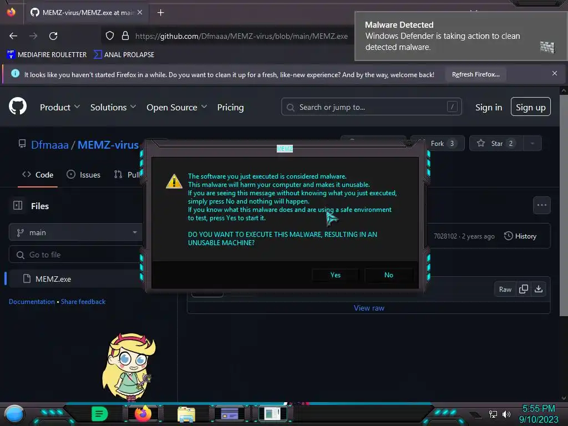Open File Explorer from taskbar
The height and width of the screenshot is (426, 568).
[186, 414]
